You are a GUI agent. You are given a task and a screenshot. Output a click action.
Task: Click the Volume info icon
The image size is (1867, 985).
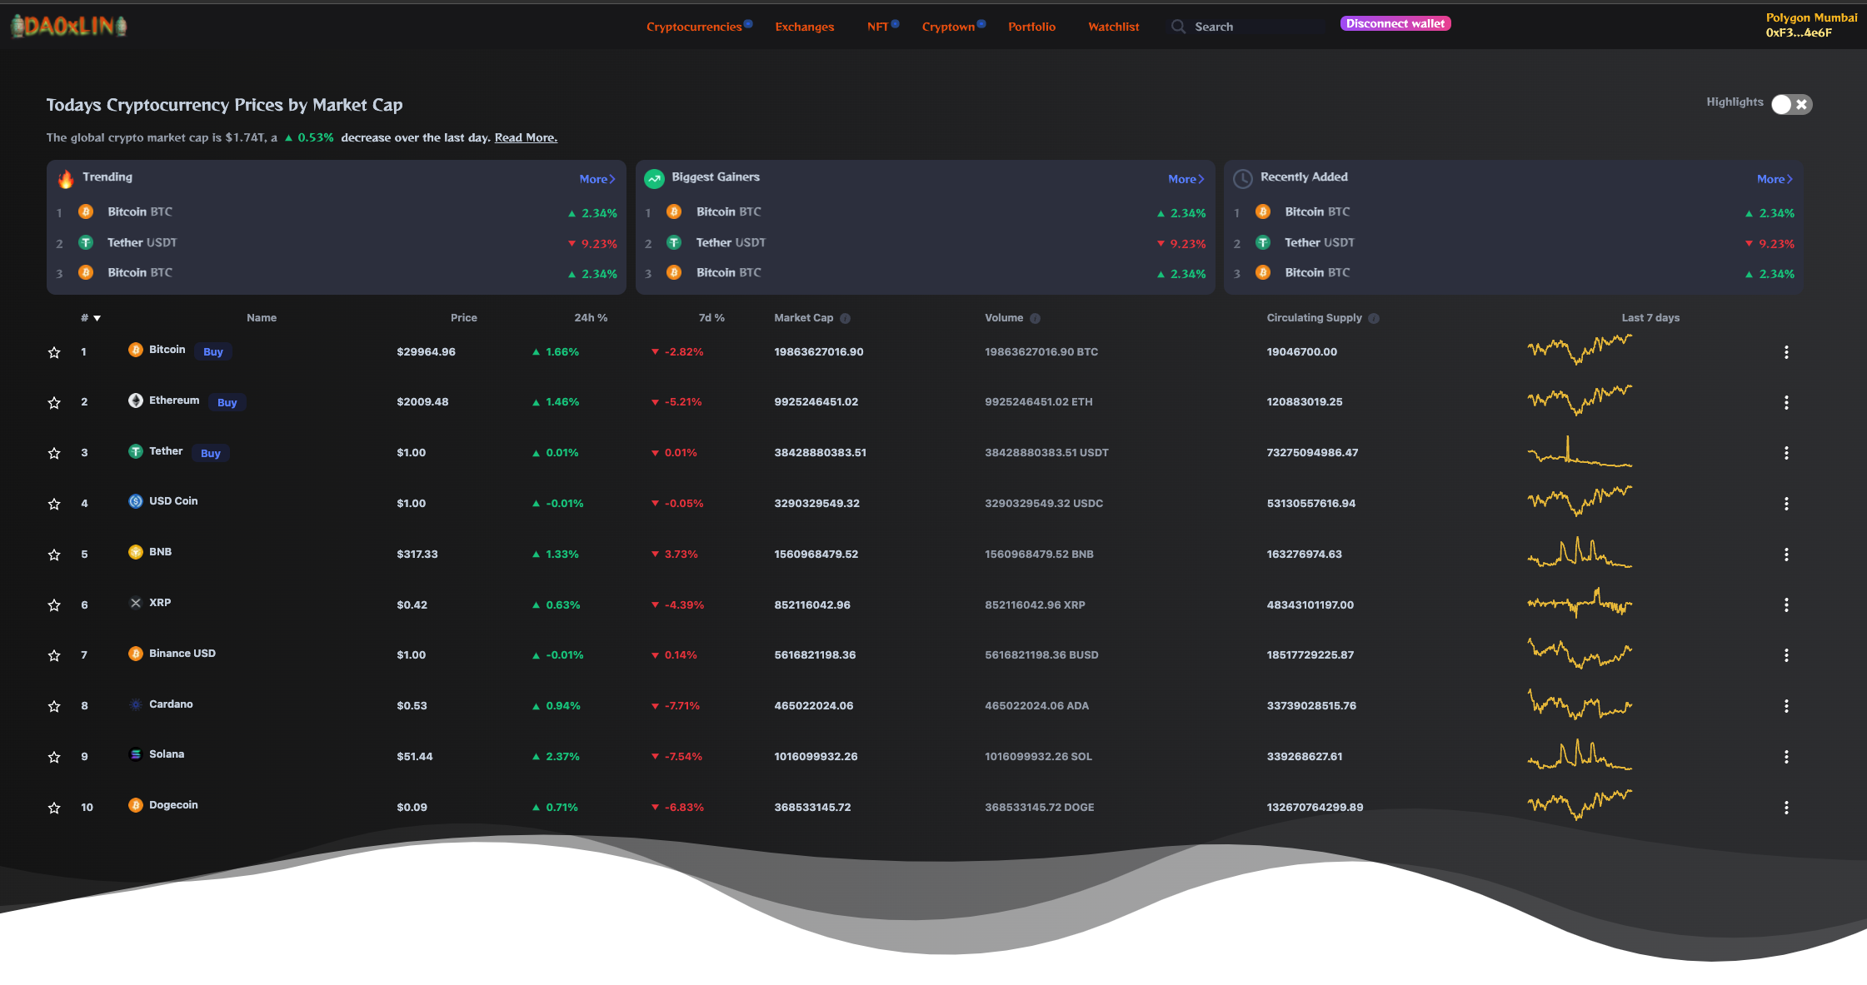[x=1035, y=318]
